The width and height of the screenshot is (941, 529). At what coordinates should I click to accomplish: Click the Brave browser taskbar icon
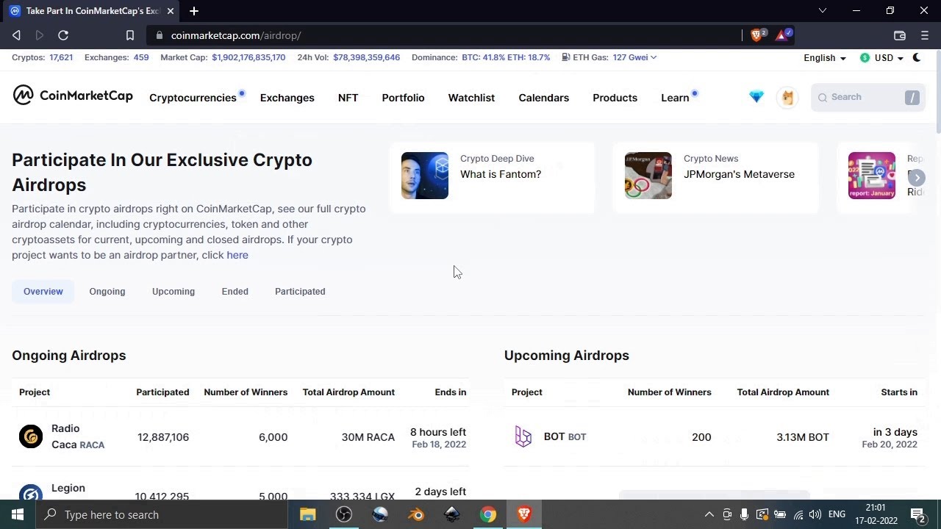[524, 514]
